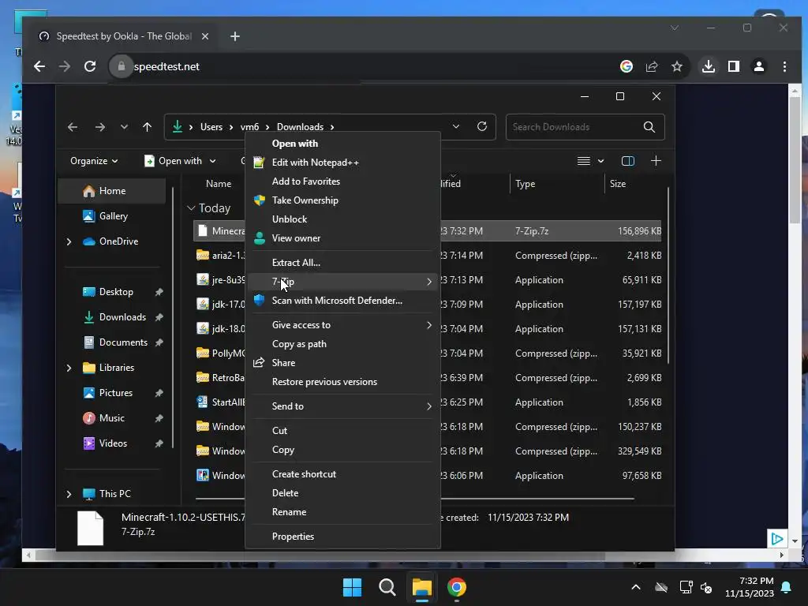Viewport: 808px width, 606px height.
Task: Click the view layout icon in Explorer
Action: point(584,161)
